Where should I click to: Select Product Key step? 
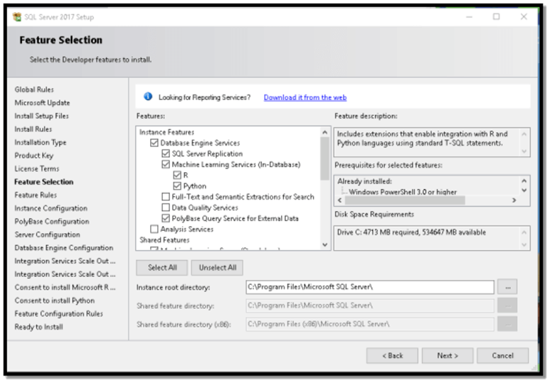[34, 156]
